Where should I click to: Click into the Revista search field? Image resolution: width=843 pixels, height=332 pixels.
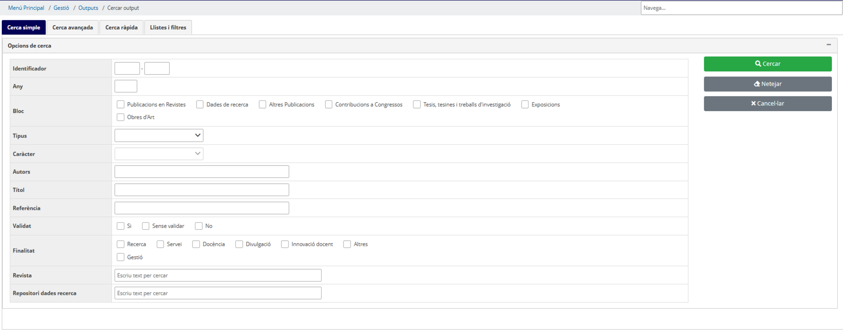[217, 275]
